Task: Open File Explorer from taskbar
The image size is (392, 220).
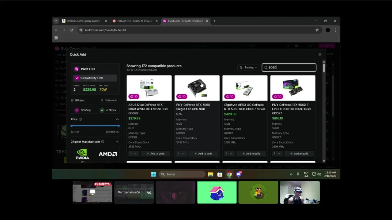Action: tap(210, 174)
